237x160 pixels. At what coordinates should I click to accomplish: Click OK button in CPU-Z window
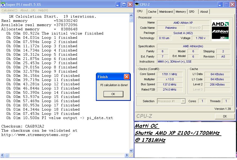pos(225,116)
